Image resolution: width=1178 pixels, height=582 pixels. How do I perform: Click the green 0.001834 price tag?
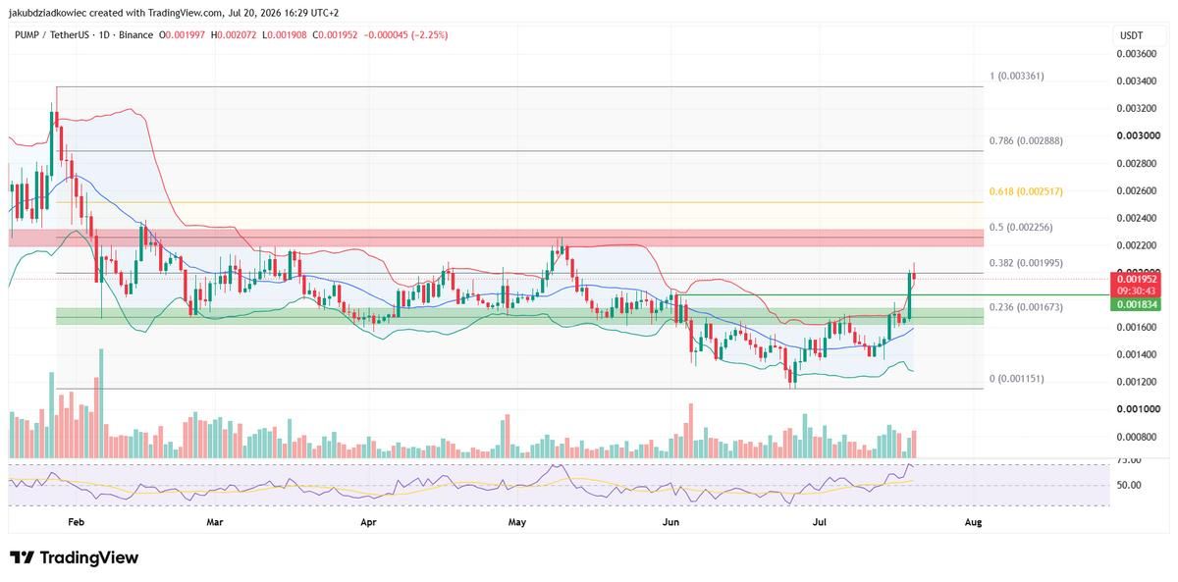[1141, 305]
